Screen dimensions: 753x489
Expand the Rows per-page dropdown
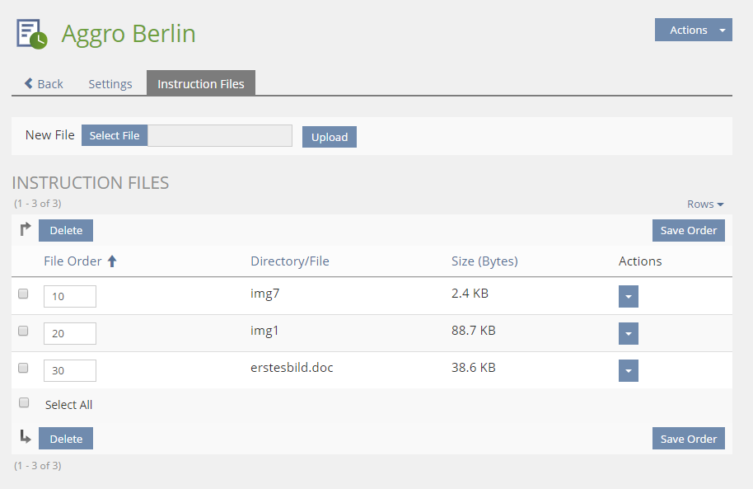(705, 205)
